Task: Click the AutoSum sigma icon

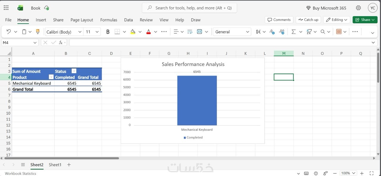Action: click(x=293, y=32)
